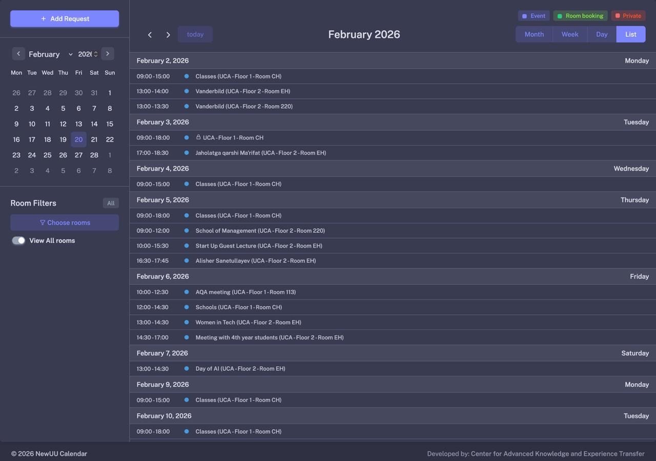
Task: Go to next period in main calendar
Action: click(x=168, y=35)
